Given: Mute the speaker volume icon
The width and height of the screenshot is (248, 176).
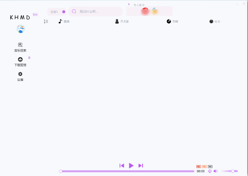Looking at the screenshot, I should (215, 171).
